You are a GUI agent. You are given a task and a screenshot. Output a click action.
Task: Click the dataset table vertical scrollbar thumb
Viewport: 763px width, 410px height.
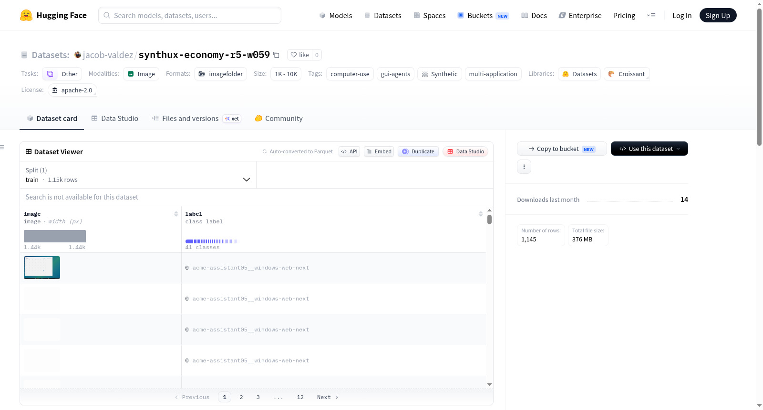(489, 220)
